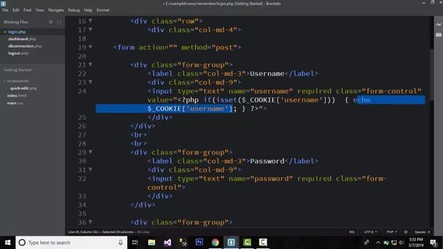The image size is (443, 249).
Task: Open the tools icon beside Visual Studio
Action: point(183,243)
